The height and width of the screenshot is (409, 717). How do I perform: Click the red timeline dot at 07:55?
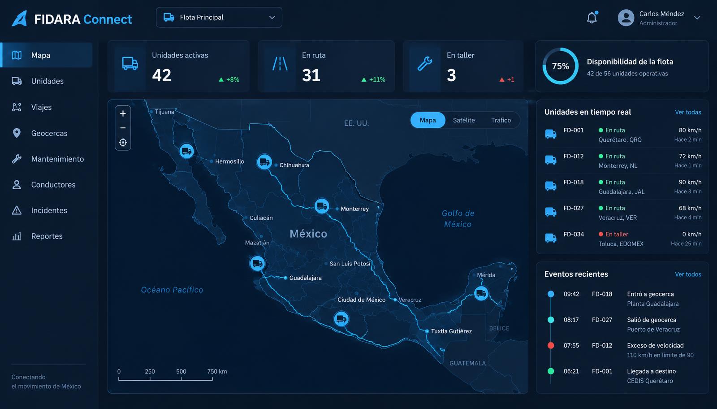click(551, 345)
